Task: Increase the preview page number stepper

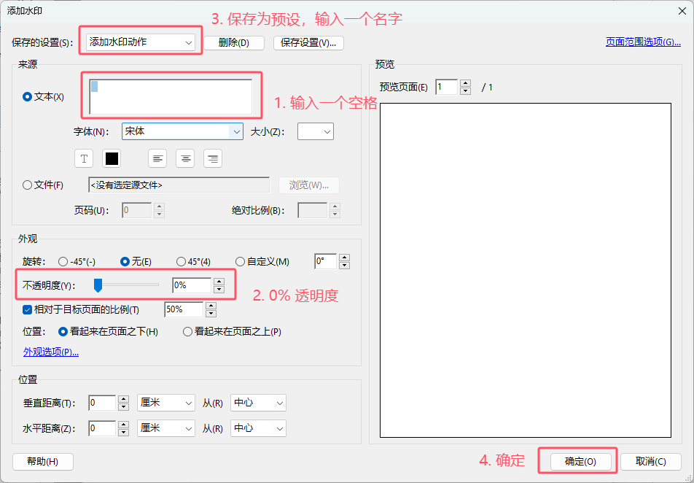Action: coord(465,84)
